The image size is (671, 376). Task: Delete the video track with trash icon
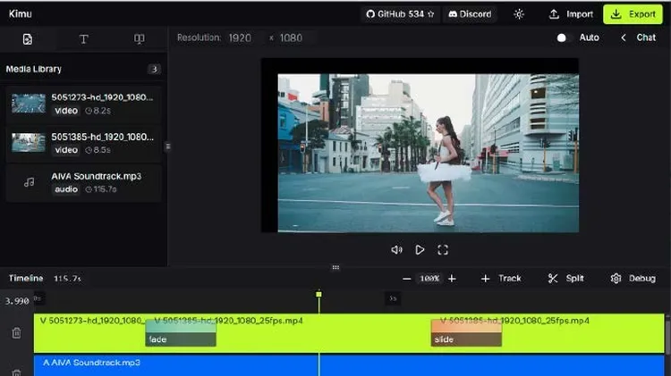16,333
